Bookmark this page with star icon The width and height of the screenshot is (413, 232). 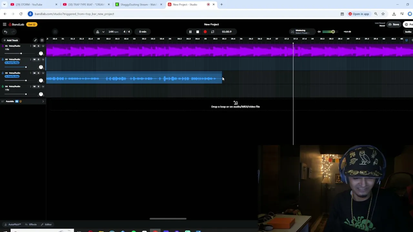point(383,14)
